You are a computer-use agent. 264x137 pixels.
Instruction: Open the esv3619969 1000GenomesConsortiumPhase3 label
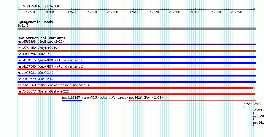tap(53, 85)
